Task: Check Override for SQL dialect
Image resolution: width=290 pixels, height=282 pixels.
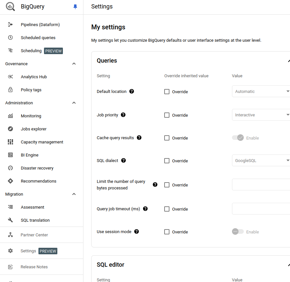Action: click(167, 161)
